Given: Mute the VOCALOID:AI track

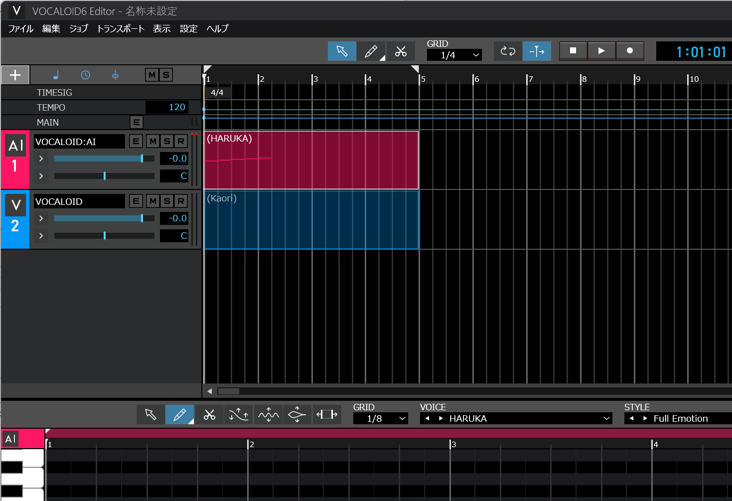Looking at the screenshot, I should click(153, 142).
